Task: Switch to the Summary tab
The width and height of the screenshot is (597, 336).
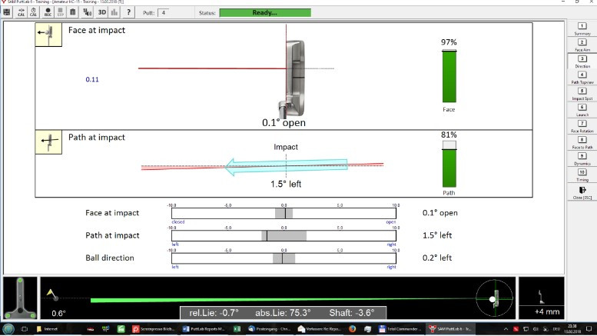Action: (582, 28)
